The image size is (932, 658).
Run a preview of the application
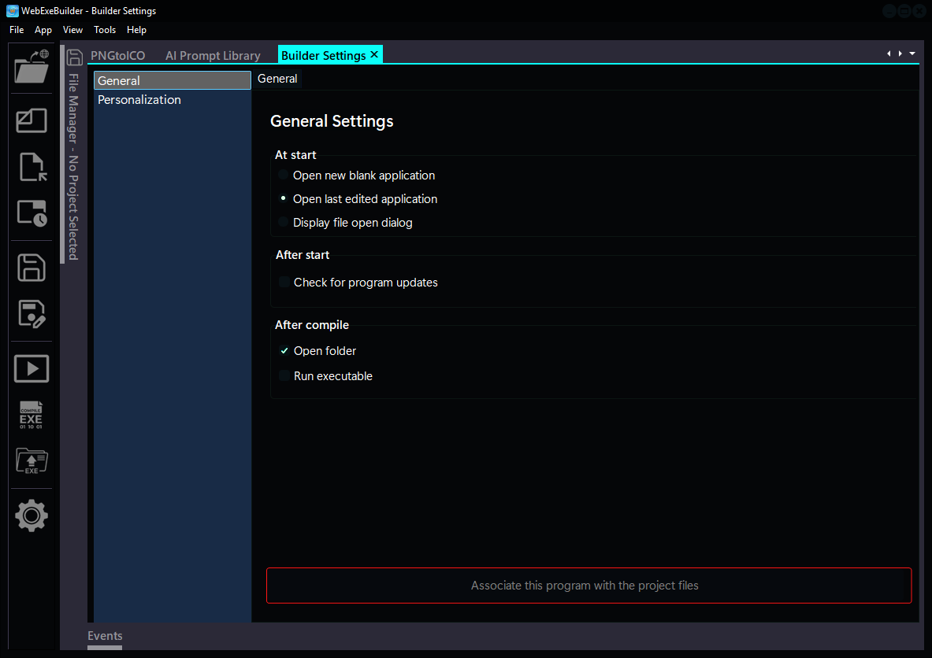pos(31,368)
